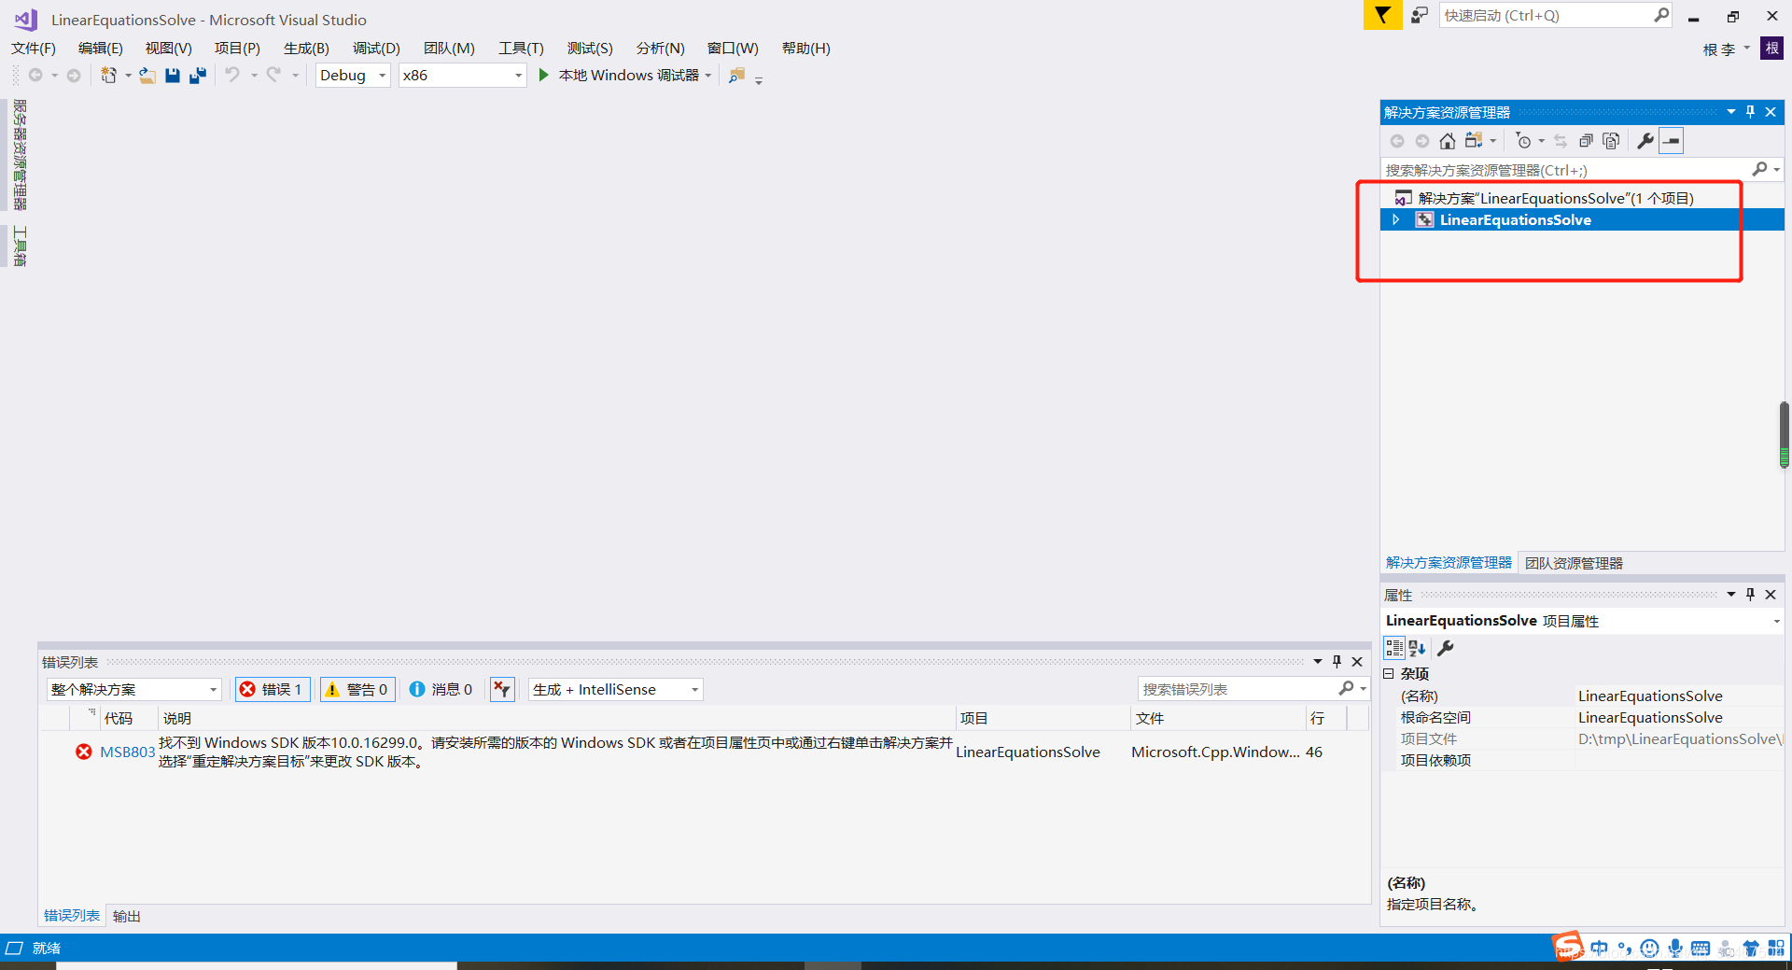Click the green Start debugging play icon
The image size is (1792, 970).
pyautogui.click(x=543, y=75)
